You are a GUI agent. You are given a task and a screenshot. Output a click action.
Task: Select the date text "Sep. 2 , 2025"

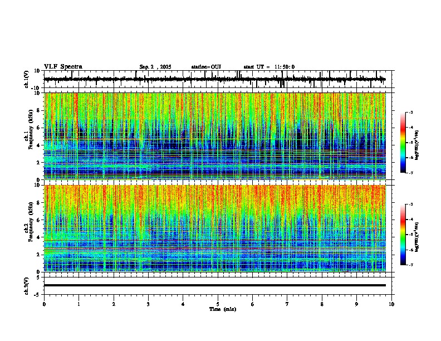[155, 67]
